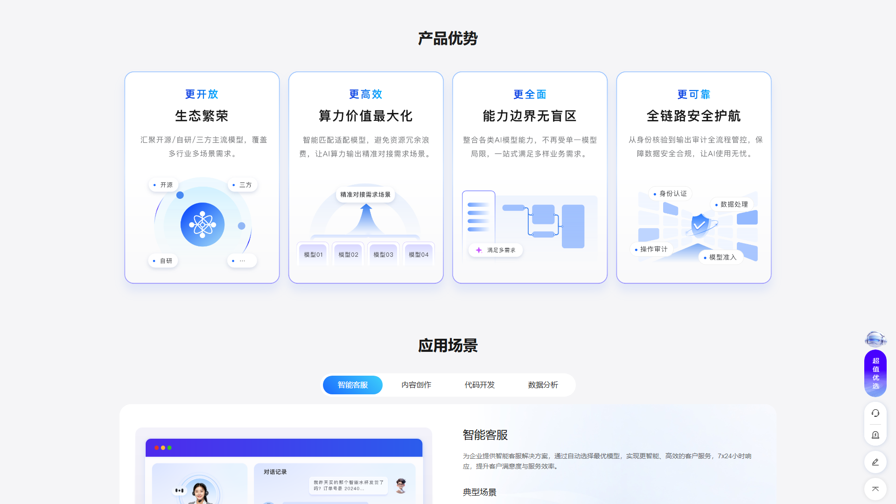Select the 模型02 box

click(x=348, y=254)
